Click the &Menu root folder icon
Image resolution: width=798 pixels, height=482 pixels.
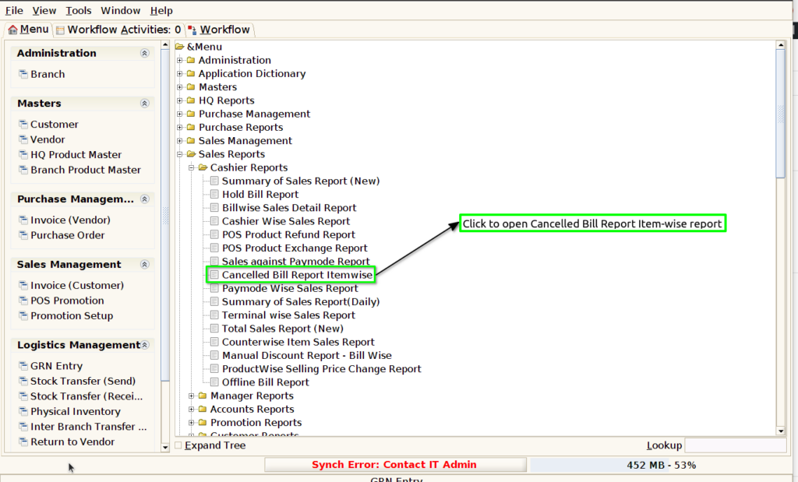tap(180, 46)
